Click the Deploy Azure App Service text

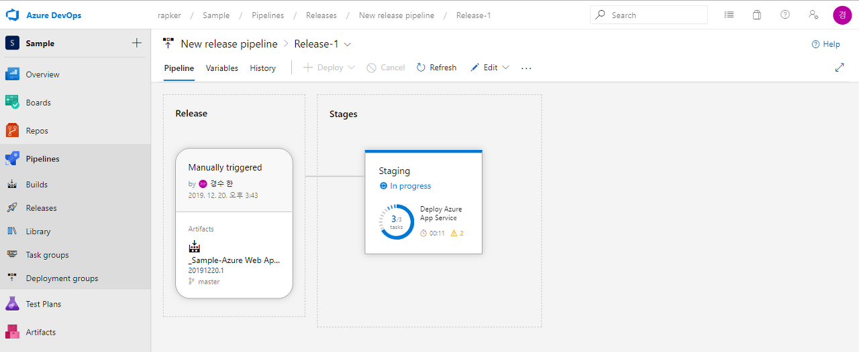tap(441, 213)
